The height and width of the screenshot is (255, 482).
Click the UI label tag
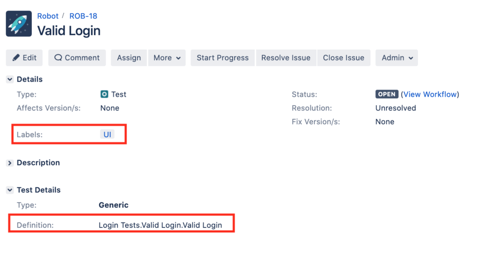(x=107, y=135)
